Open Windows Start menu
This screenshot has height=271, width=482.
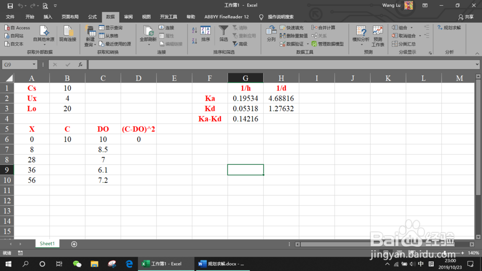[x=8, y=264]
